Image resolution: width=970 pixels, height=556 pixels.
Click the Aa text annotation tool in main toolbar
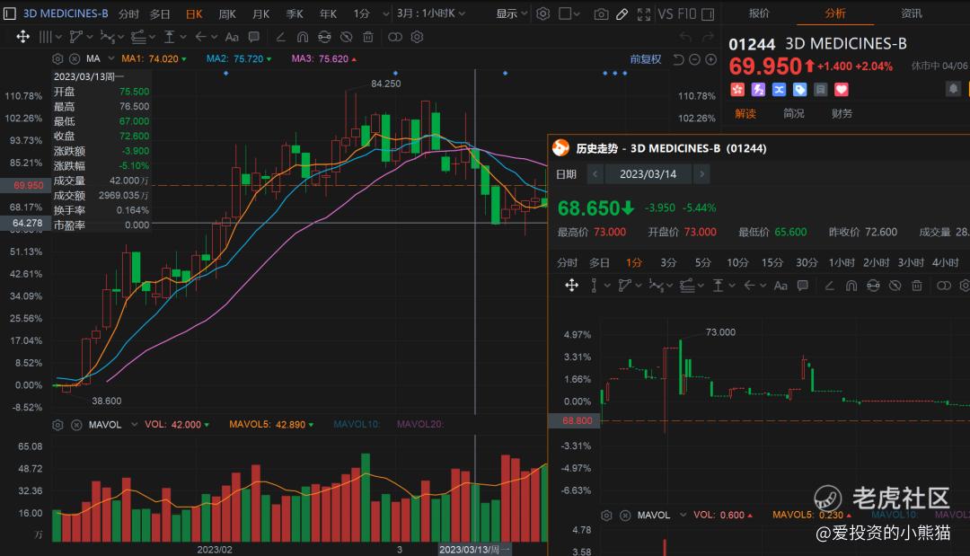coord(232,37)
